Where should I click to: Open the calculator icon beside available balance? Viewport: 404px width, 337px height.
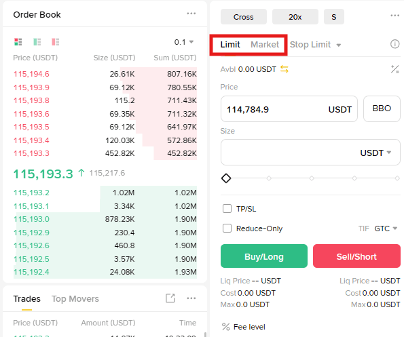[x=394, y=69]
